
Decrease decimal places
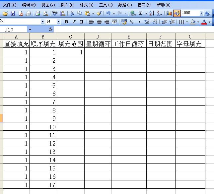(155, 22)
